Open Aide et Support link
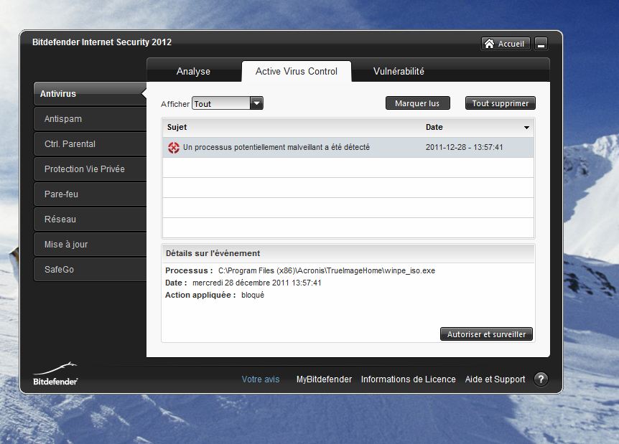This screenshot has width=619, height=444. [495, 379]
